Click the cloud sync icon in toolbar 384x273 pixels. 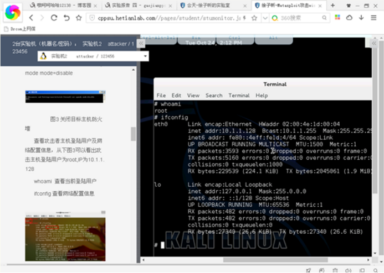(x=349, y=18)
